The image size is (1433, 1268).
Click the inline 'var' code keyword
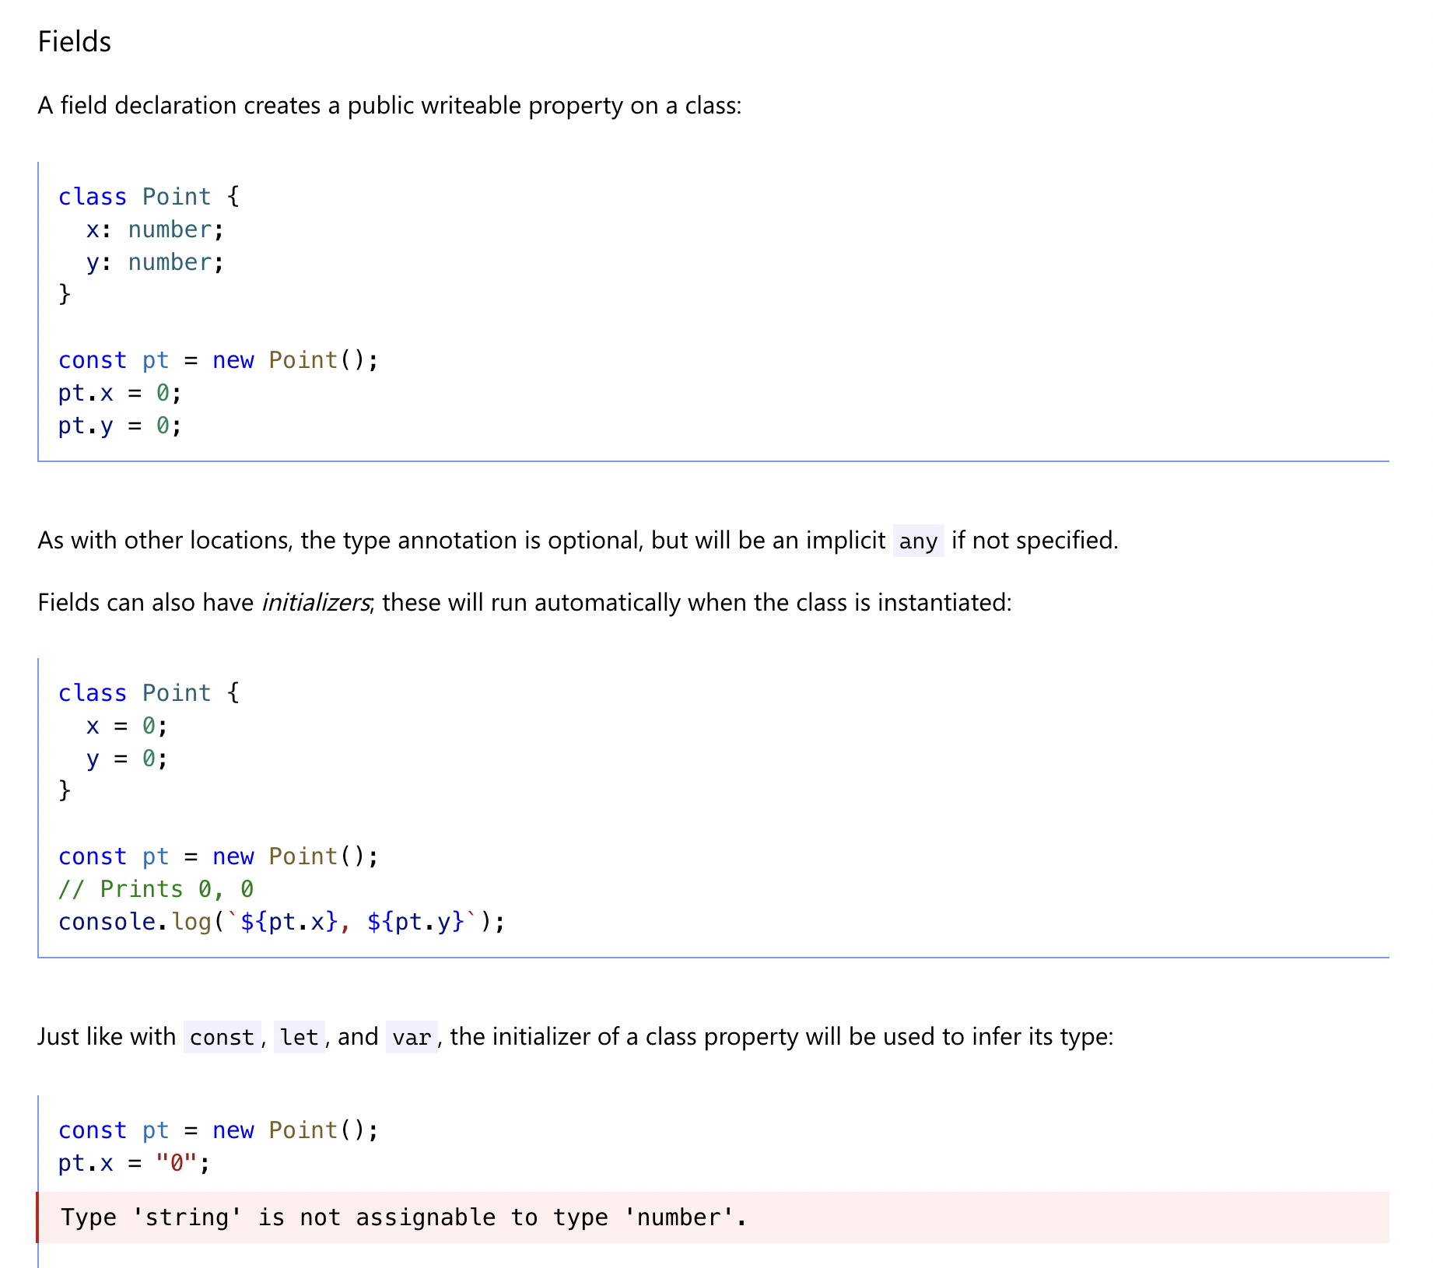tap(412, 1037)
